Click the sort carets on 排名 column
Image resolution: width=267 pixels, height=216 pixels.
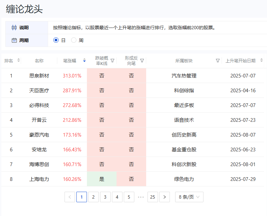click(x=18, y=60)
